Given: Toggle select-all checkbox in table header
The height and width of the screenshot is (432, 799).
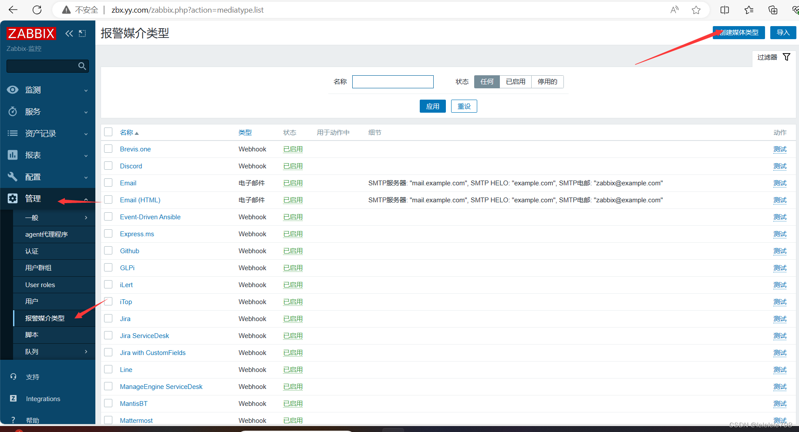Looking at the screenshot, I should (108, 132).
